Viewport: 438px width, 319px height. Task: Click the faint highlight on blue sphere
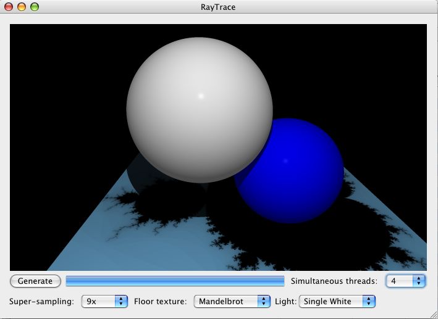(x=285, y=161)
